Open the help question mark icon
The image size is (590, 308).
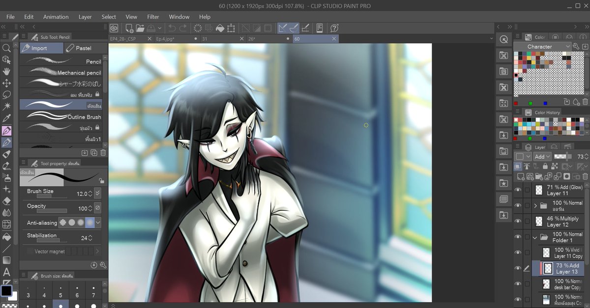335,28
